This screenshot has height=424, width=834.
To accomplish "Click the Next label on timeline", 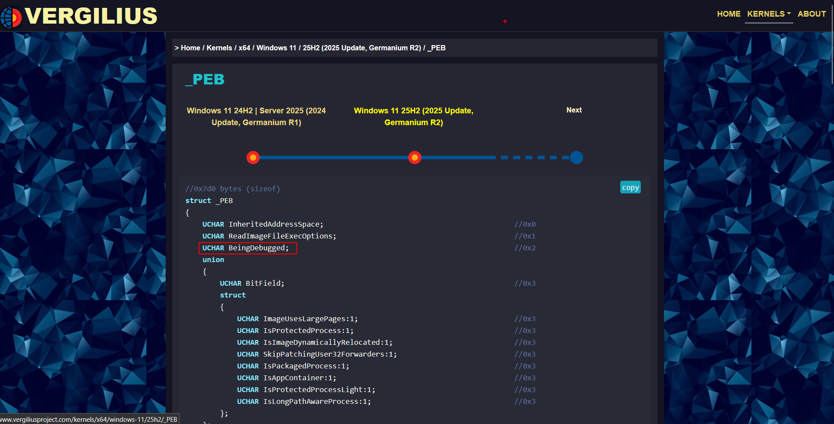I will 573,110.
